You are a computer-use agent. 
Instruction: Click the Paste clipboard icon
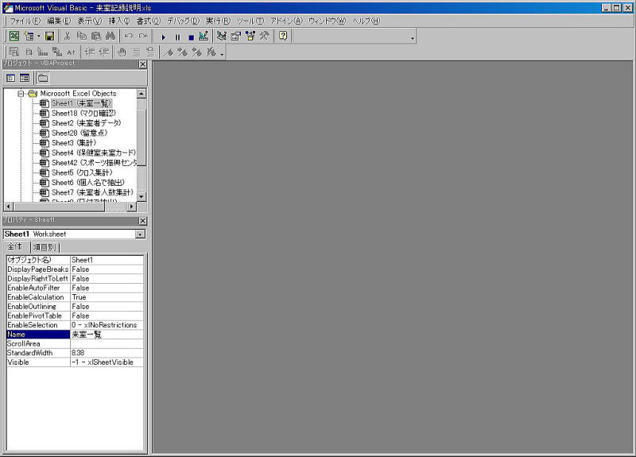[x=95, y=36]
